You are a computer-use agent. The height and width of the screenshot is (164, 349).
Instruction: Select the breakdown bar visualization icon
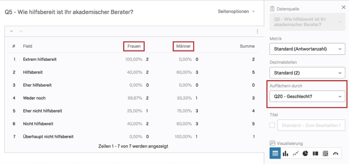point(316,153)
